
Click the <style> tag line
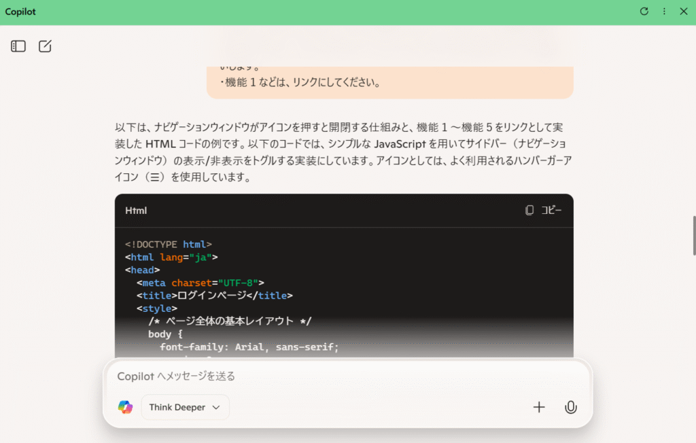coord(157,308)
